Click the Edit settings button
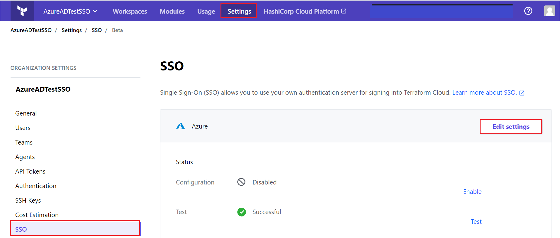This screenshot has height=238, width=560. (511, 127)
